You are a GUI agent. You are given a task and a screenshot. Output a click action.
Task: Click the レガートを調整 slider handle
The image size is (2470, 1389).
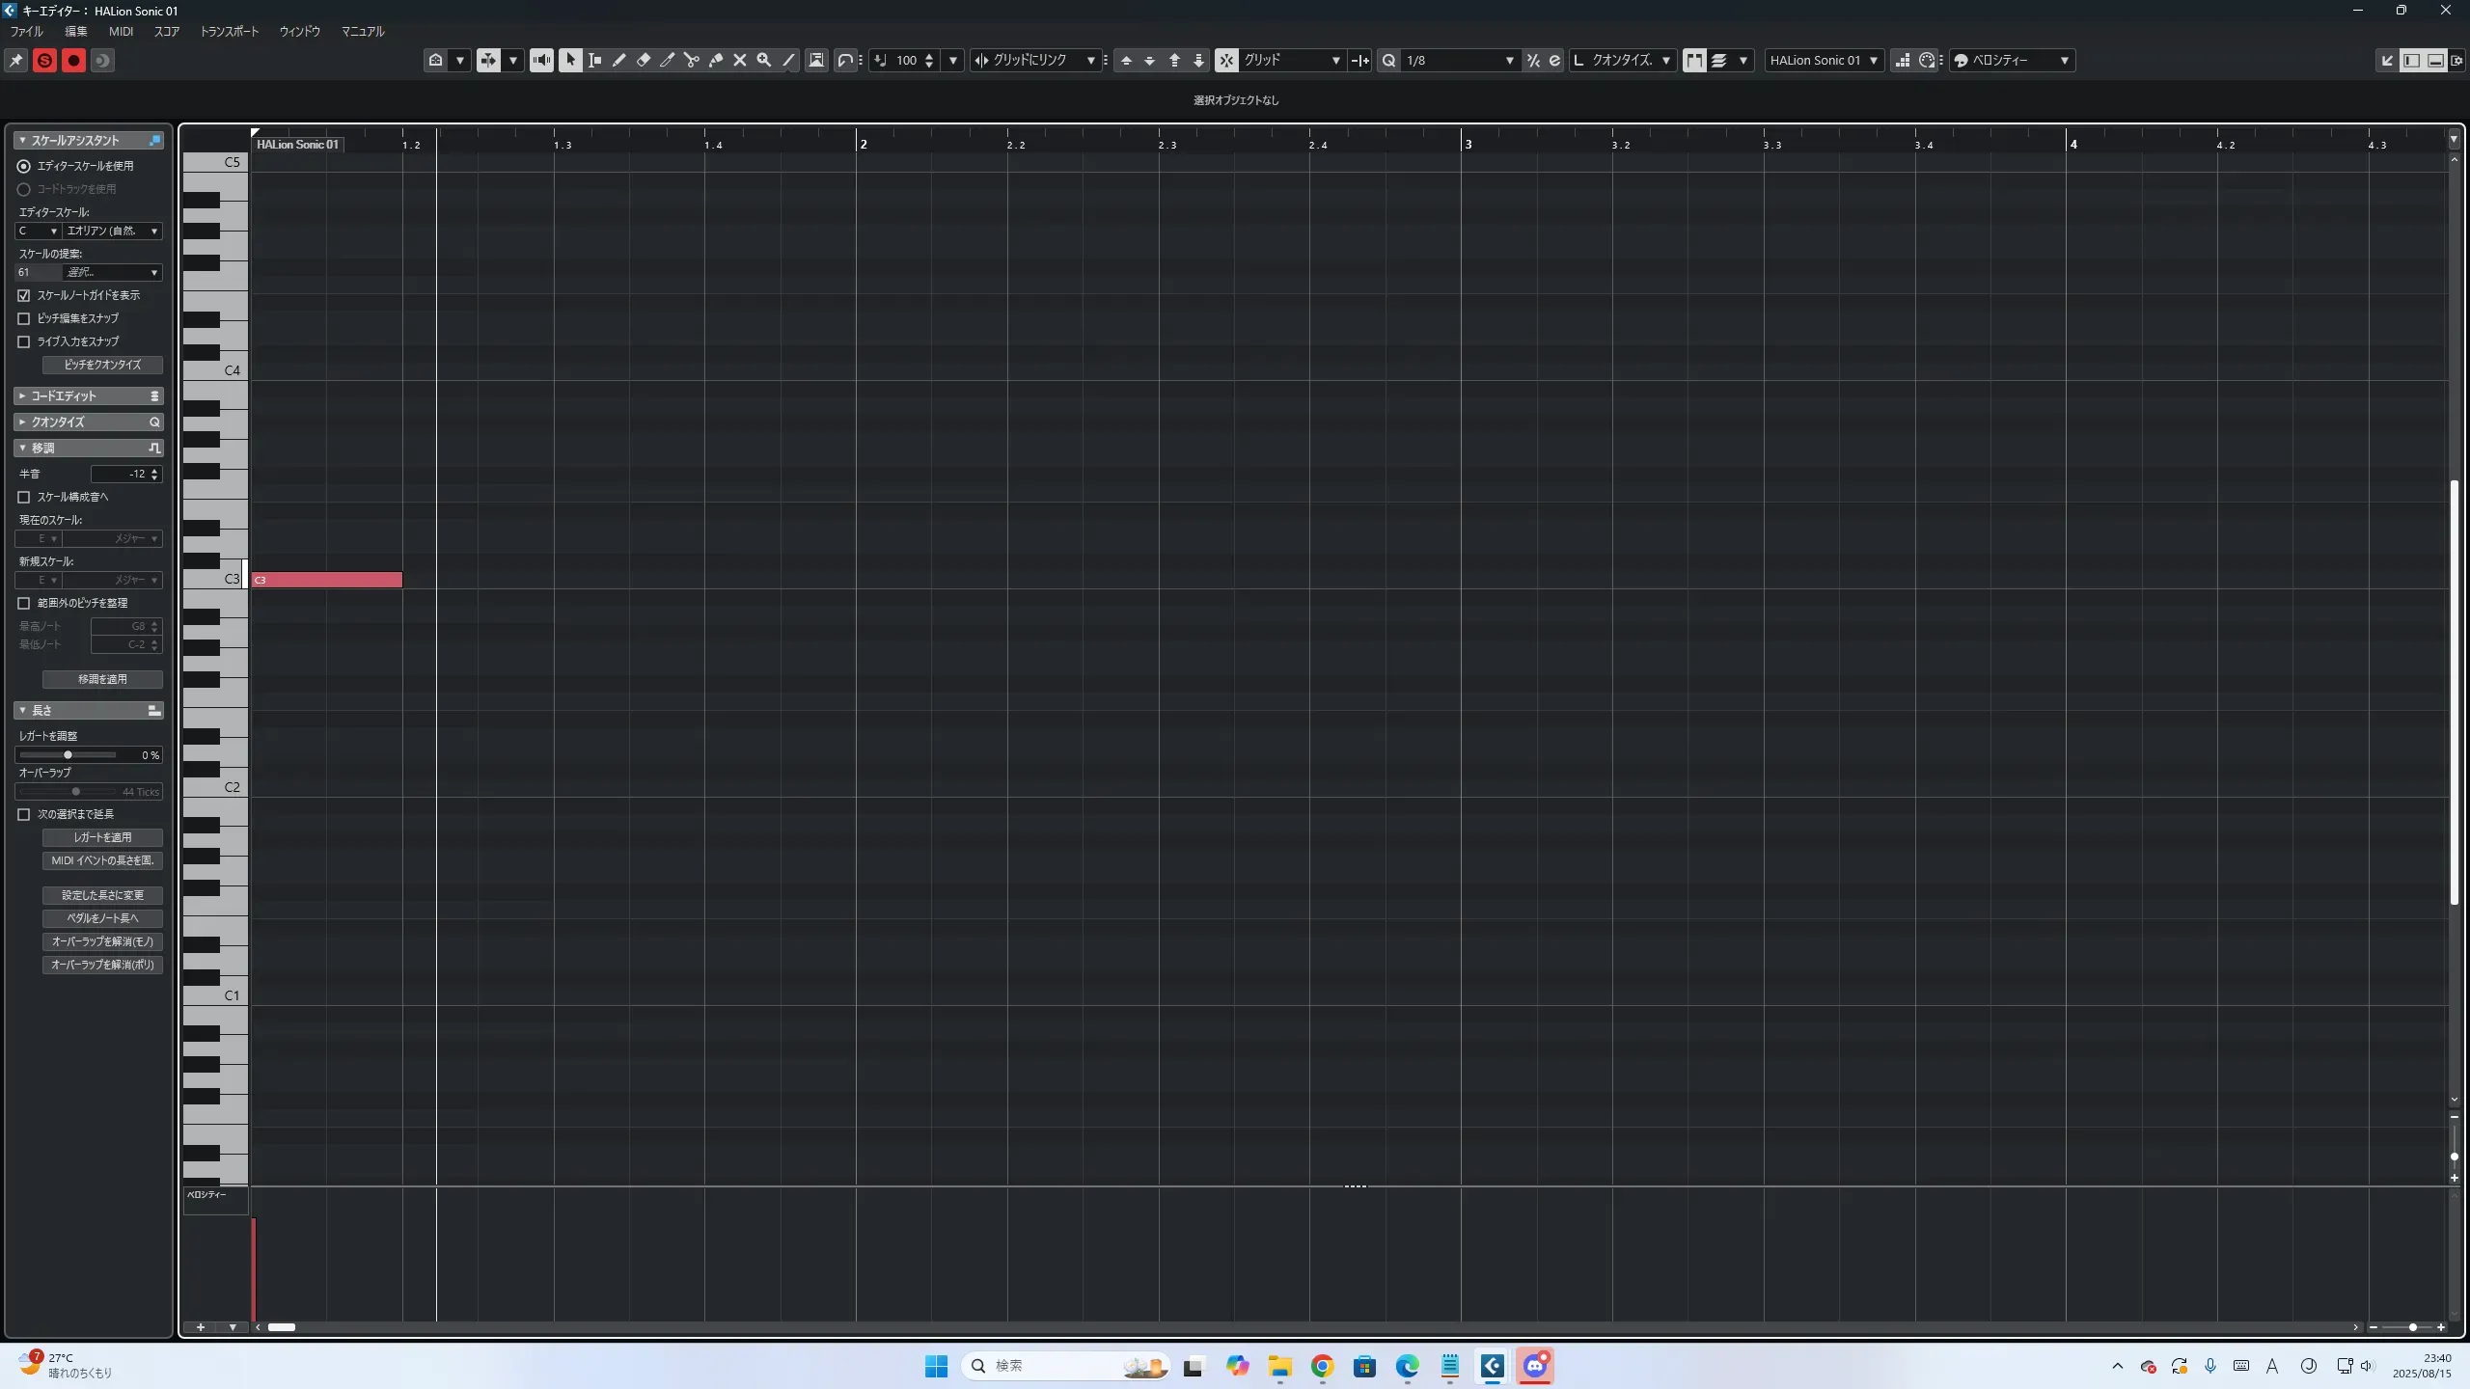(x=68, y=754)
